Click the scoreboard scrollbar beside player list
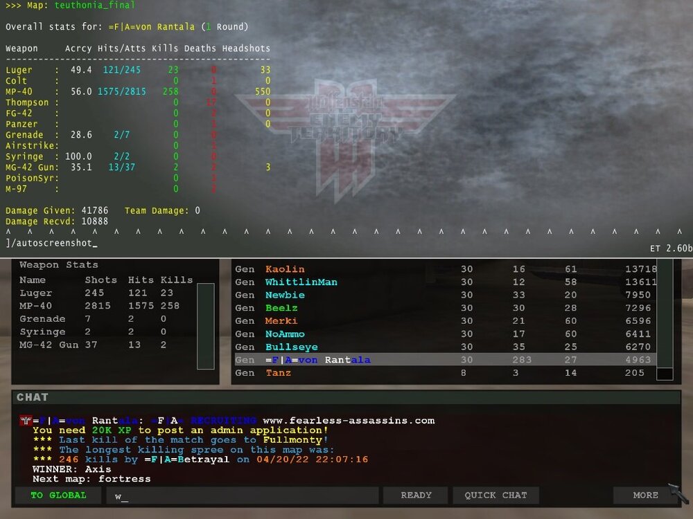The width and height of the screenshot is (693, 519). [x=665, y=319]
